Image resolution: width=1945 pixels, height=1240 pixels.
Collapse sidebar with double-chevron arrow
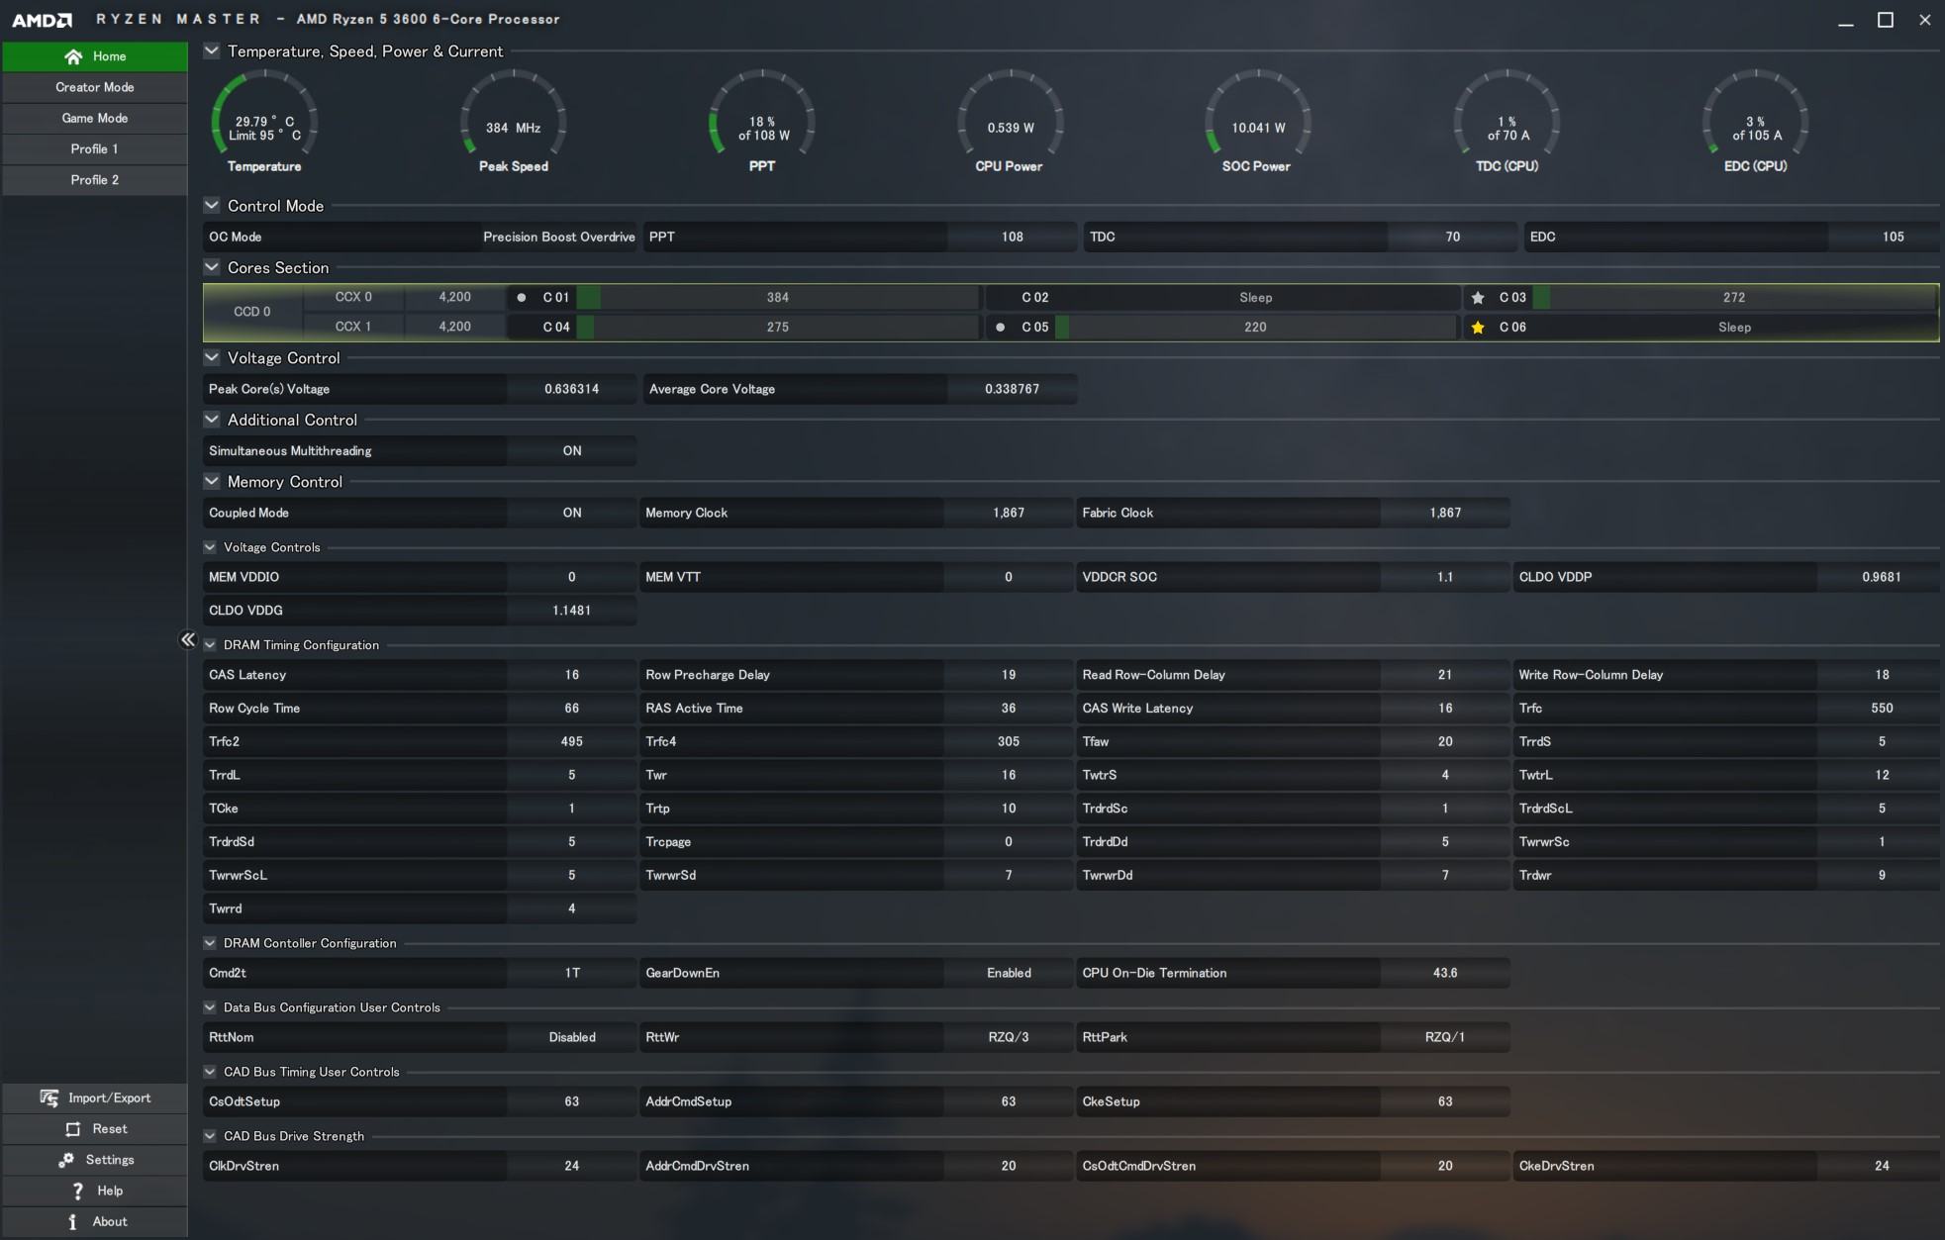pos(187,639)
